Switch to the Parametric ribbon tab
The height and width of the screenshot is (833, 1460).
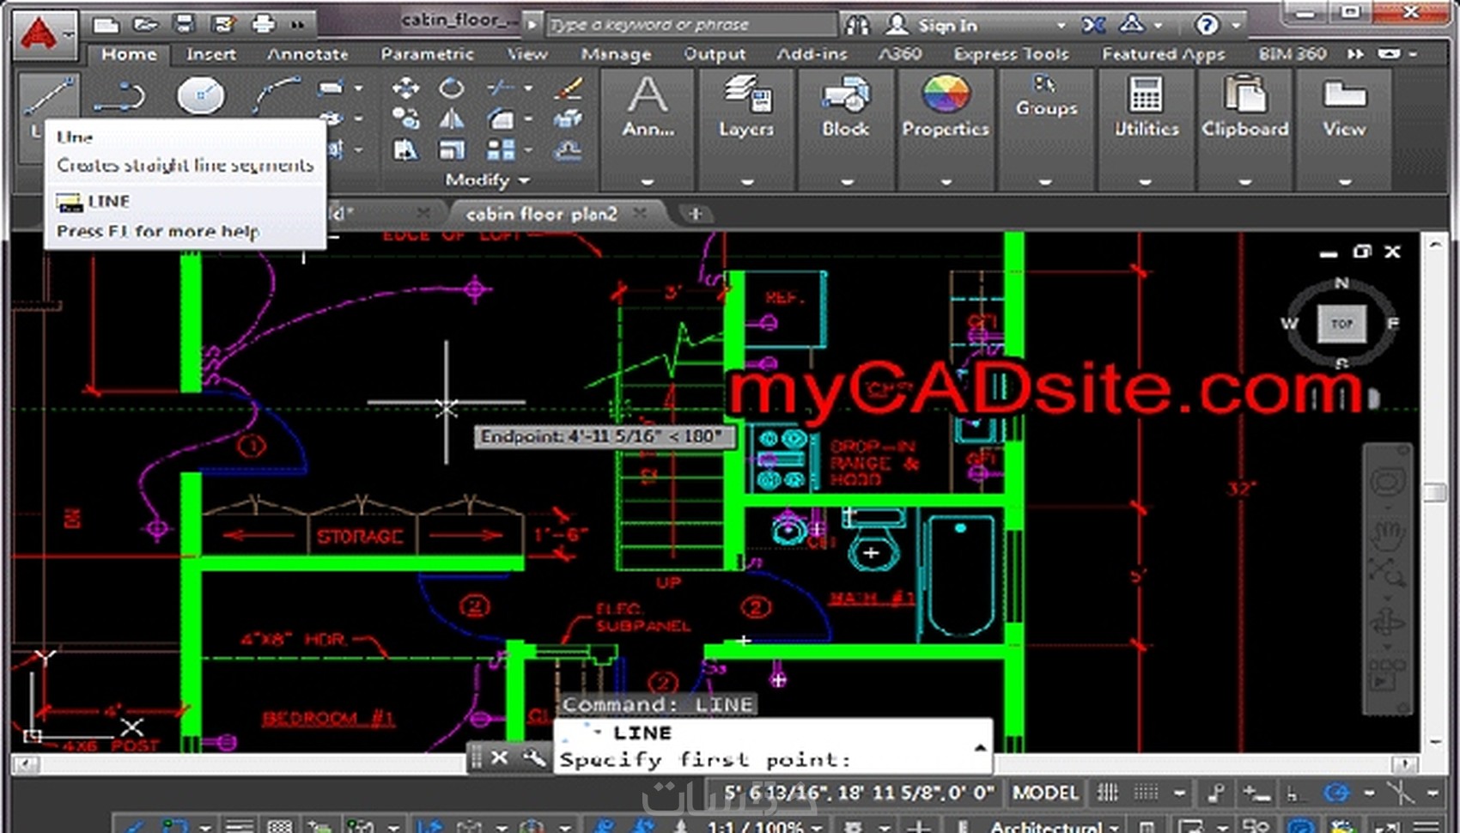coord(427,54)
